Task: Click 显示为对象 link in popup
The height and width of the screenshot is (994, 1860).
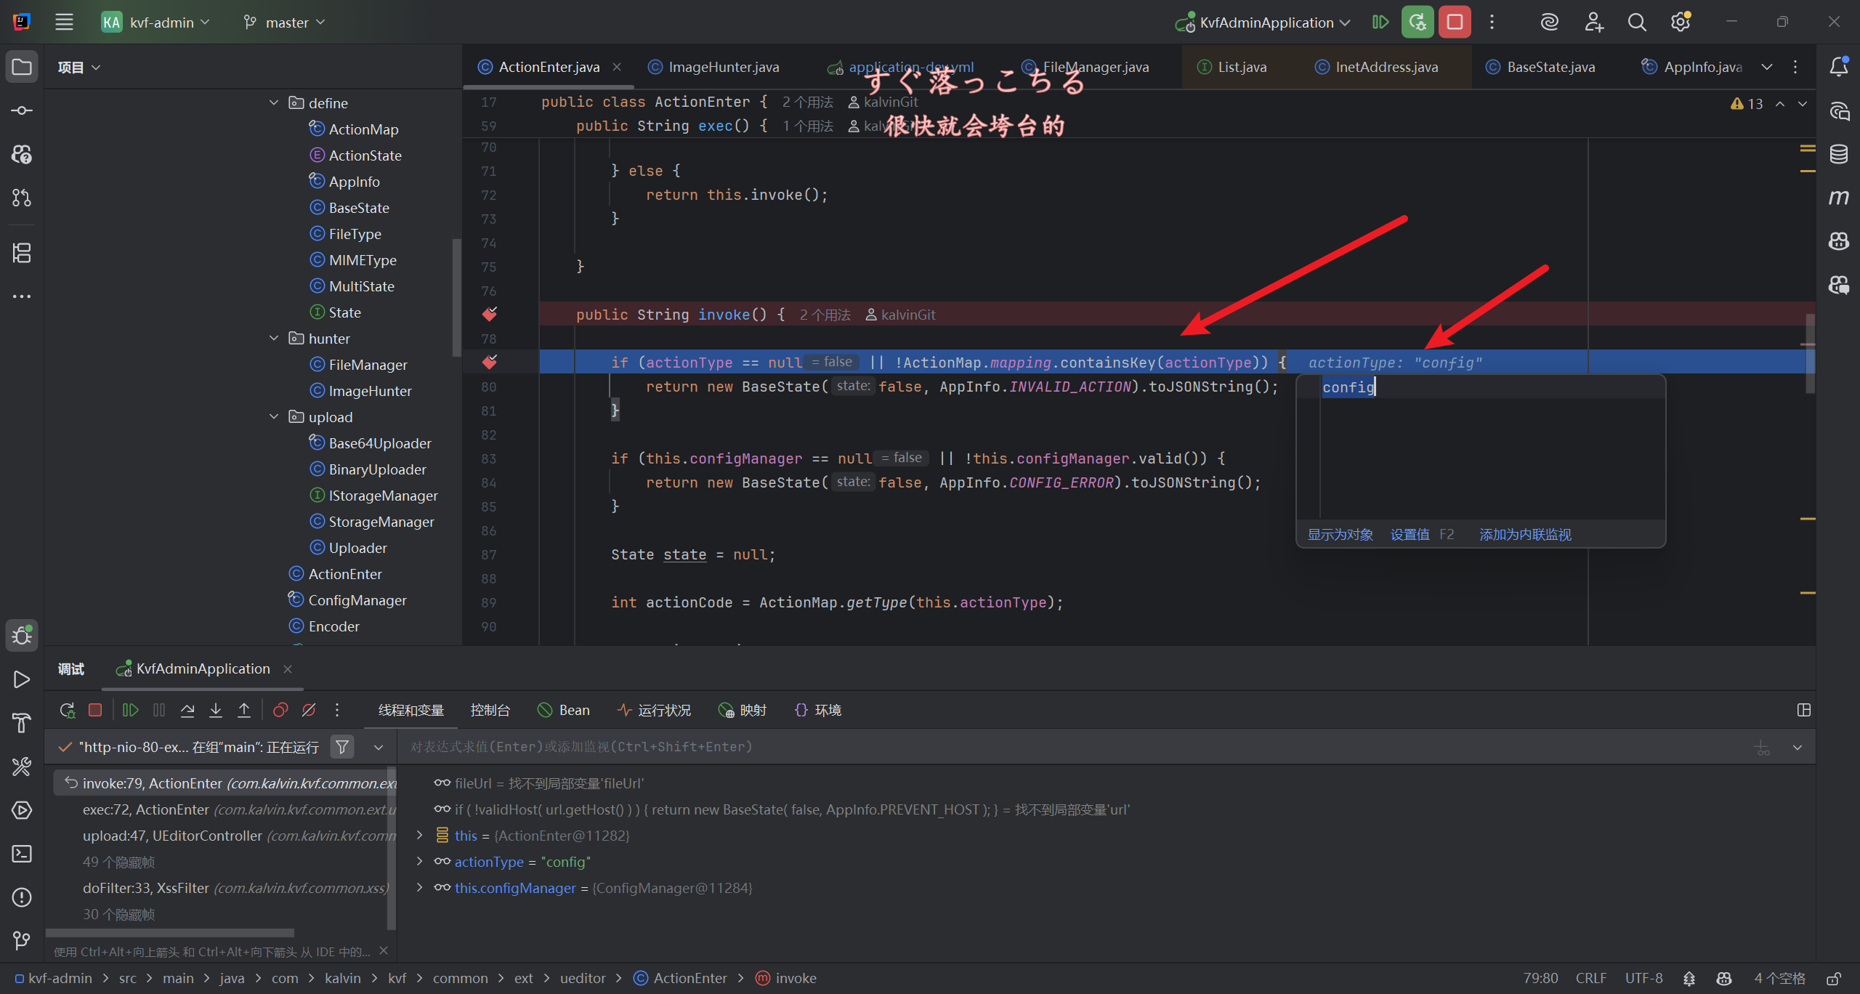Action: click(x=1341, y=534)
